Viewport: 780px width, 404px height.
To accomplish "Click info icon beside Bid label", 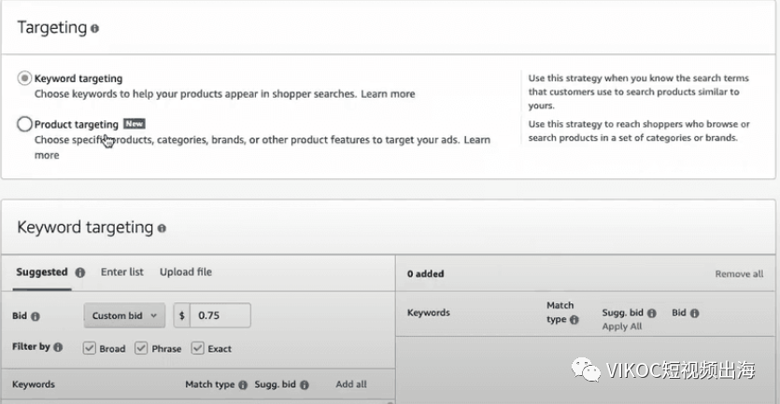I will (x=35, y=316).
